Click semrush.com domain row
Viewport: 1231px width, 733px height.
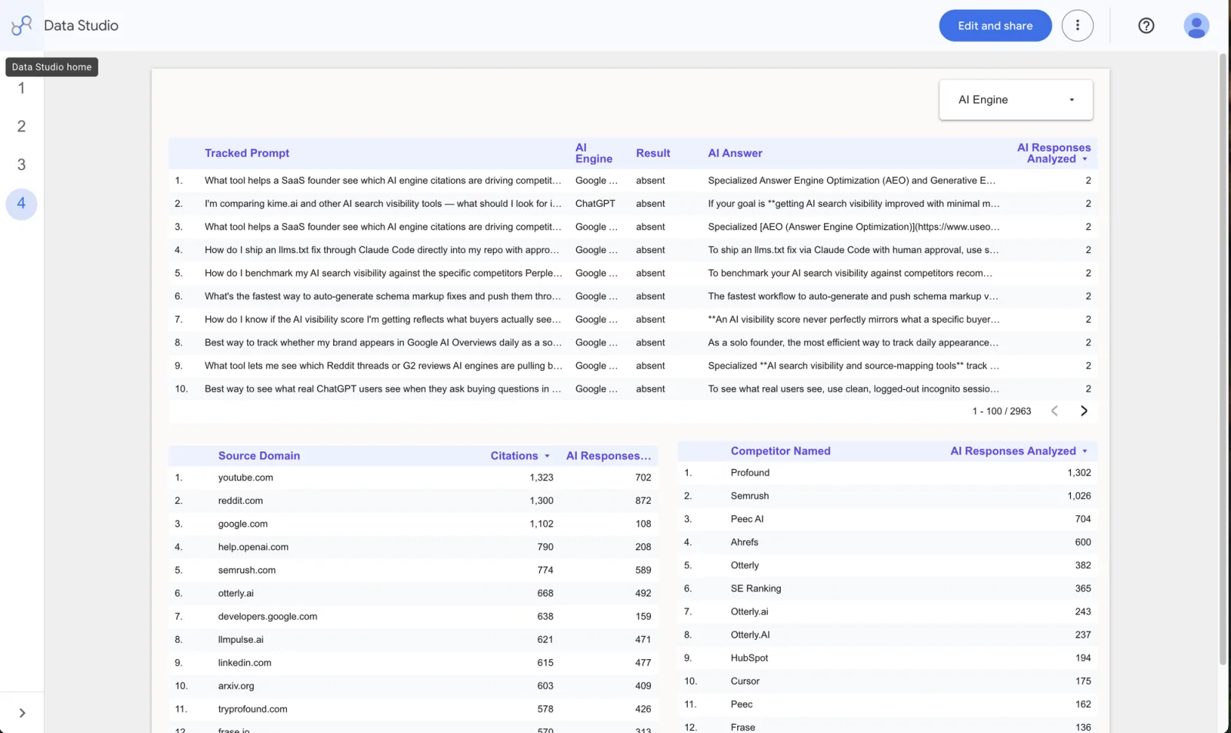(x=413, y=570)
